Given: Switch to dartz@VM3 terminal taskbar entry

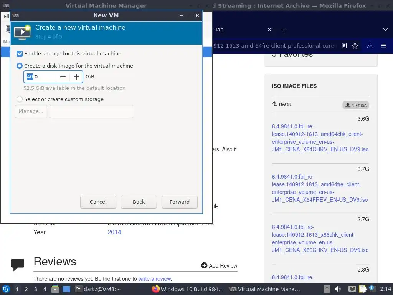Looking at the screenshot, I should pyautogui.click(x=98, y=289).
